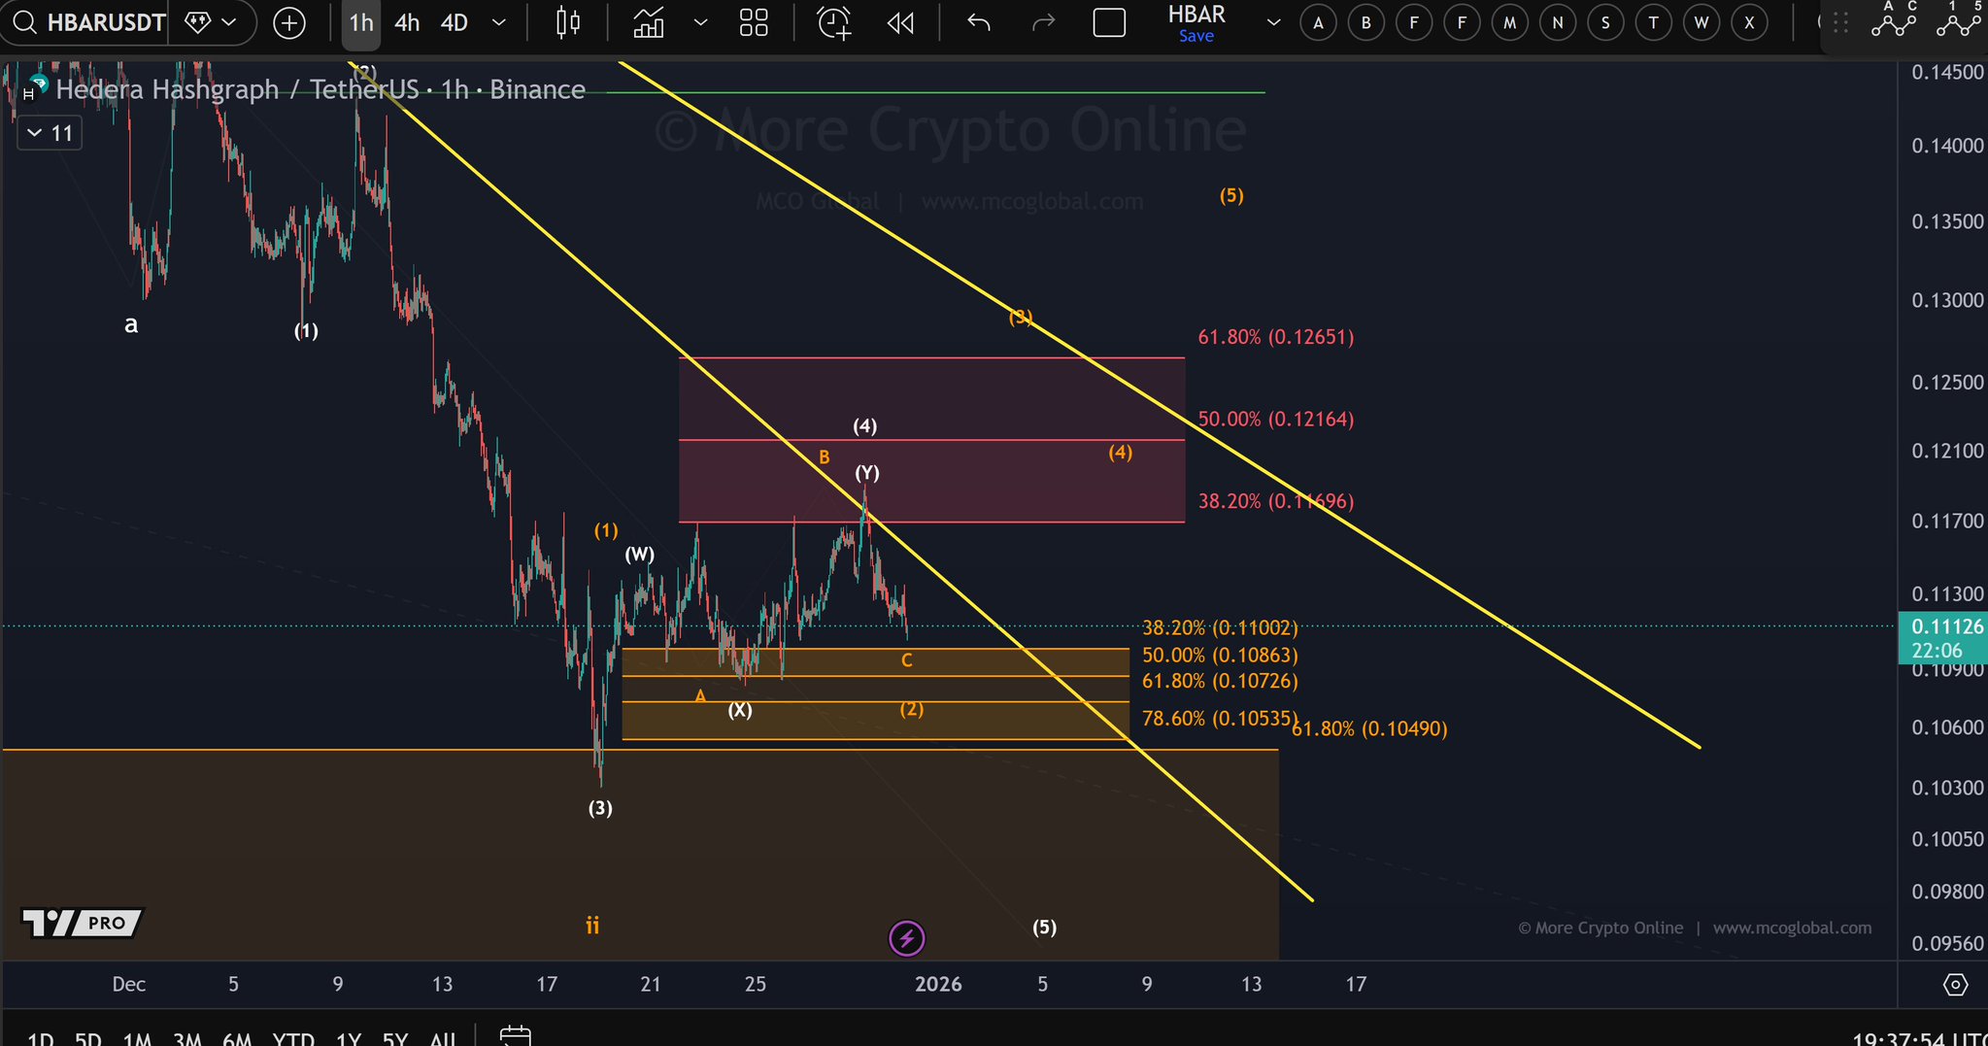The height and width of the screenshot is (1046, 1988).
Task: Open chart settings gear icon
Action: [1955, 985]
